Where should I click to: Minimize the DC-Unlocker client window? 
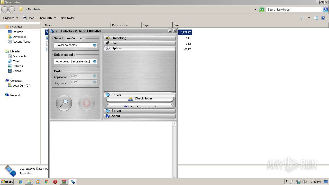170,31
